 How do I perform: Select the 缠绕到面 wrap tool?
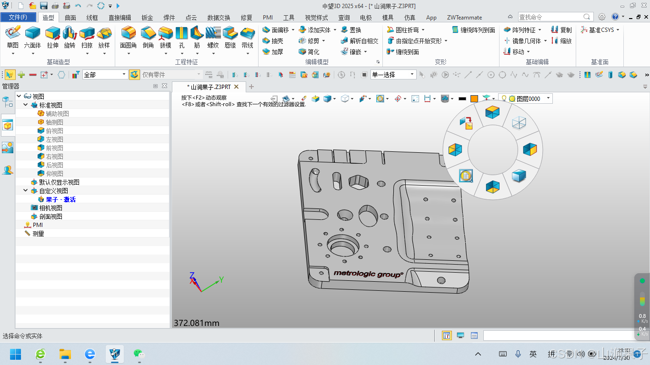402,52
